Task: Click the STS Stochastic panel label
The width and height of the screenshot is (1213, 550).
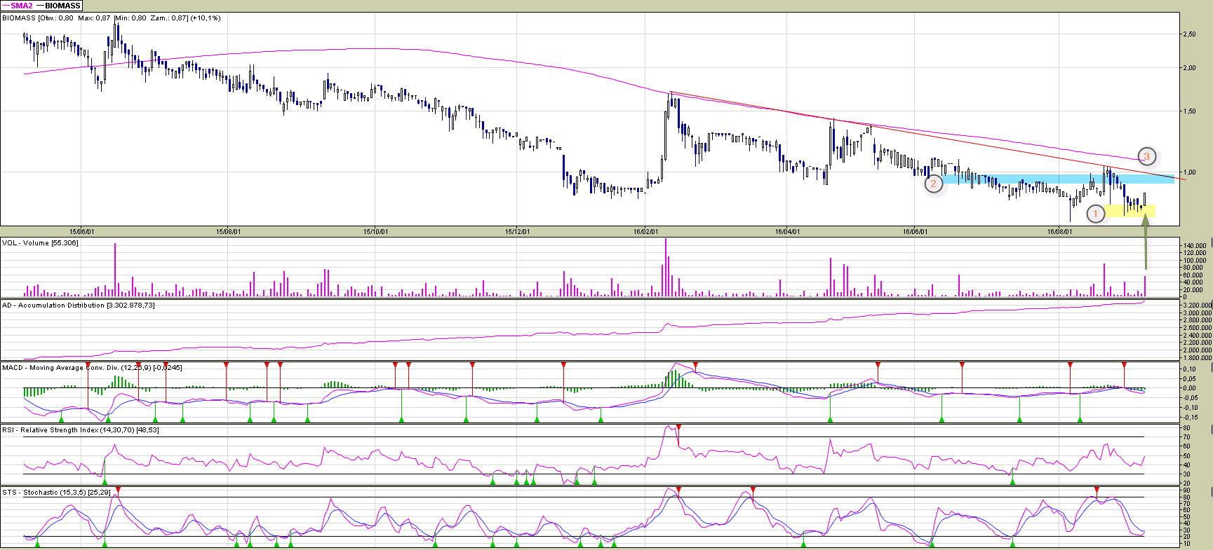Action: tap(56, 493)
